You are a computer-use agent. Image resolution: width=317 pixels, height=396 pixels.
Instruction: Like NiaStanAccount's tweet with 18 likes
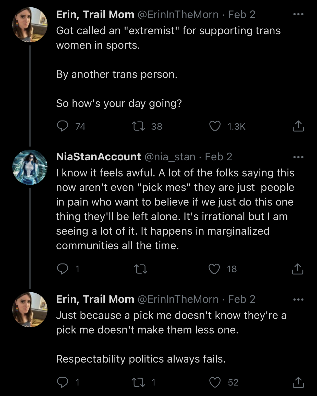[214, 269]
